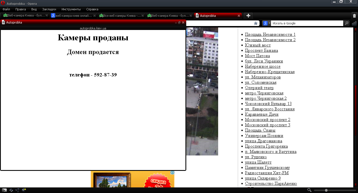
Task: Close the 'Все веб камеры Киева' tab
Action: [x=143, y=16]
